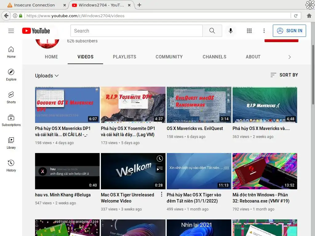Open Library in the left sidebar
The width and height of the screenshot is (315, 236).
pos(11,143)
